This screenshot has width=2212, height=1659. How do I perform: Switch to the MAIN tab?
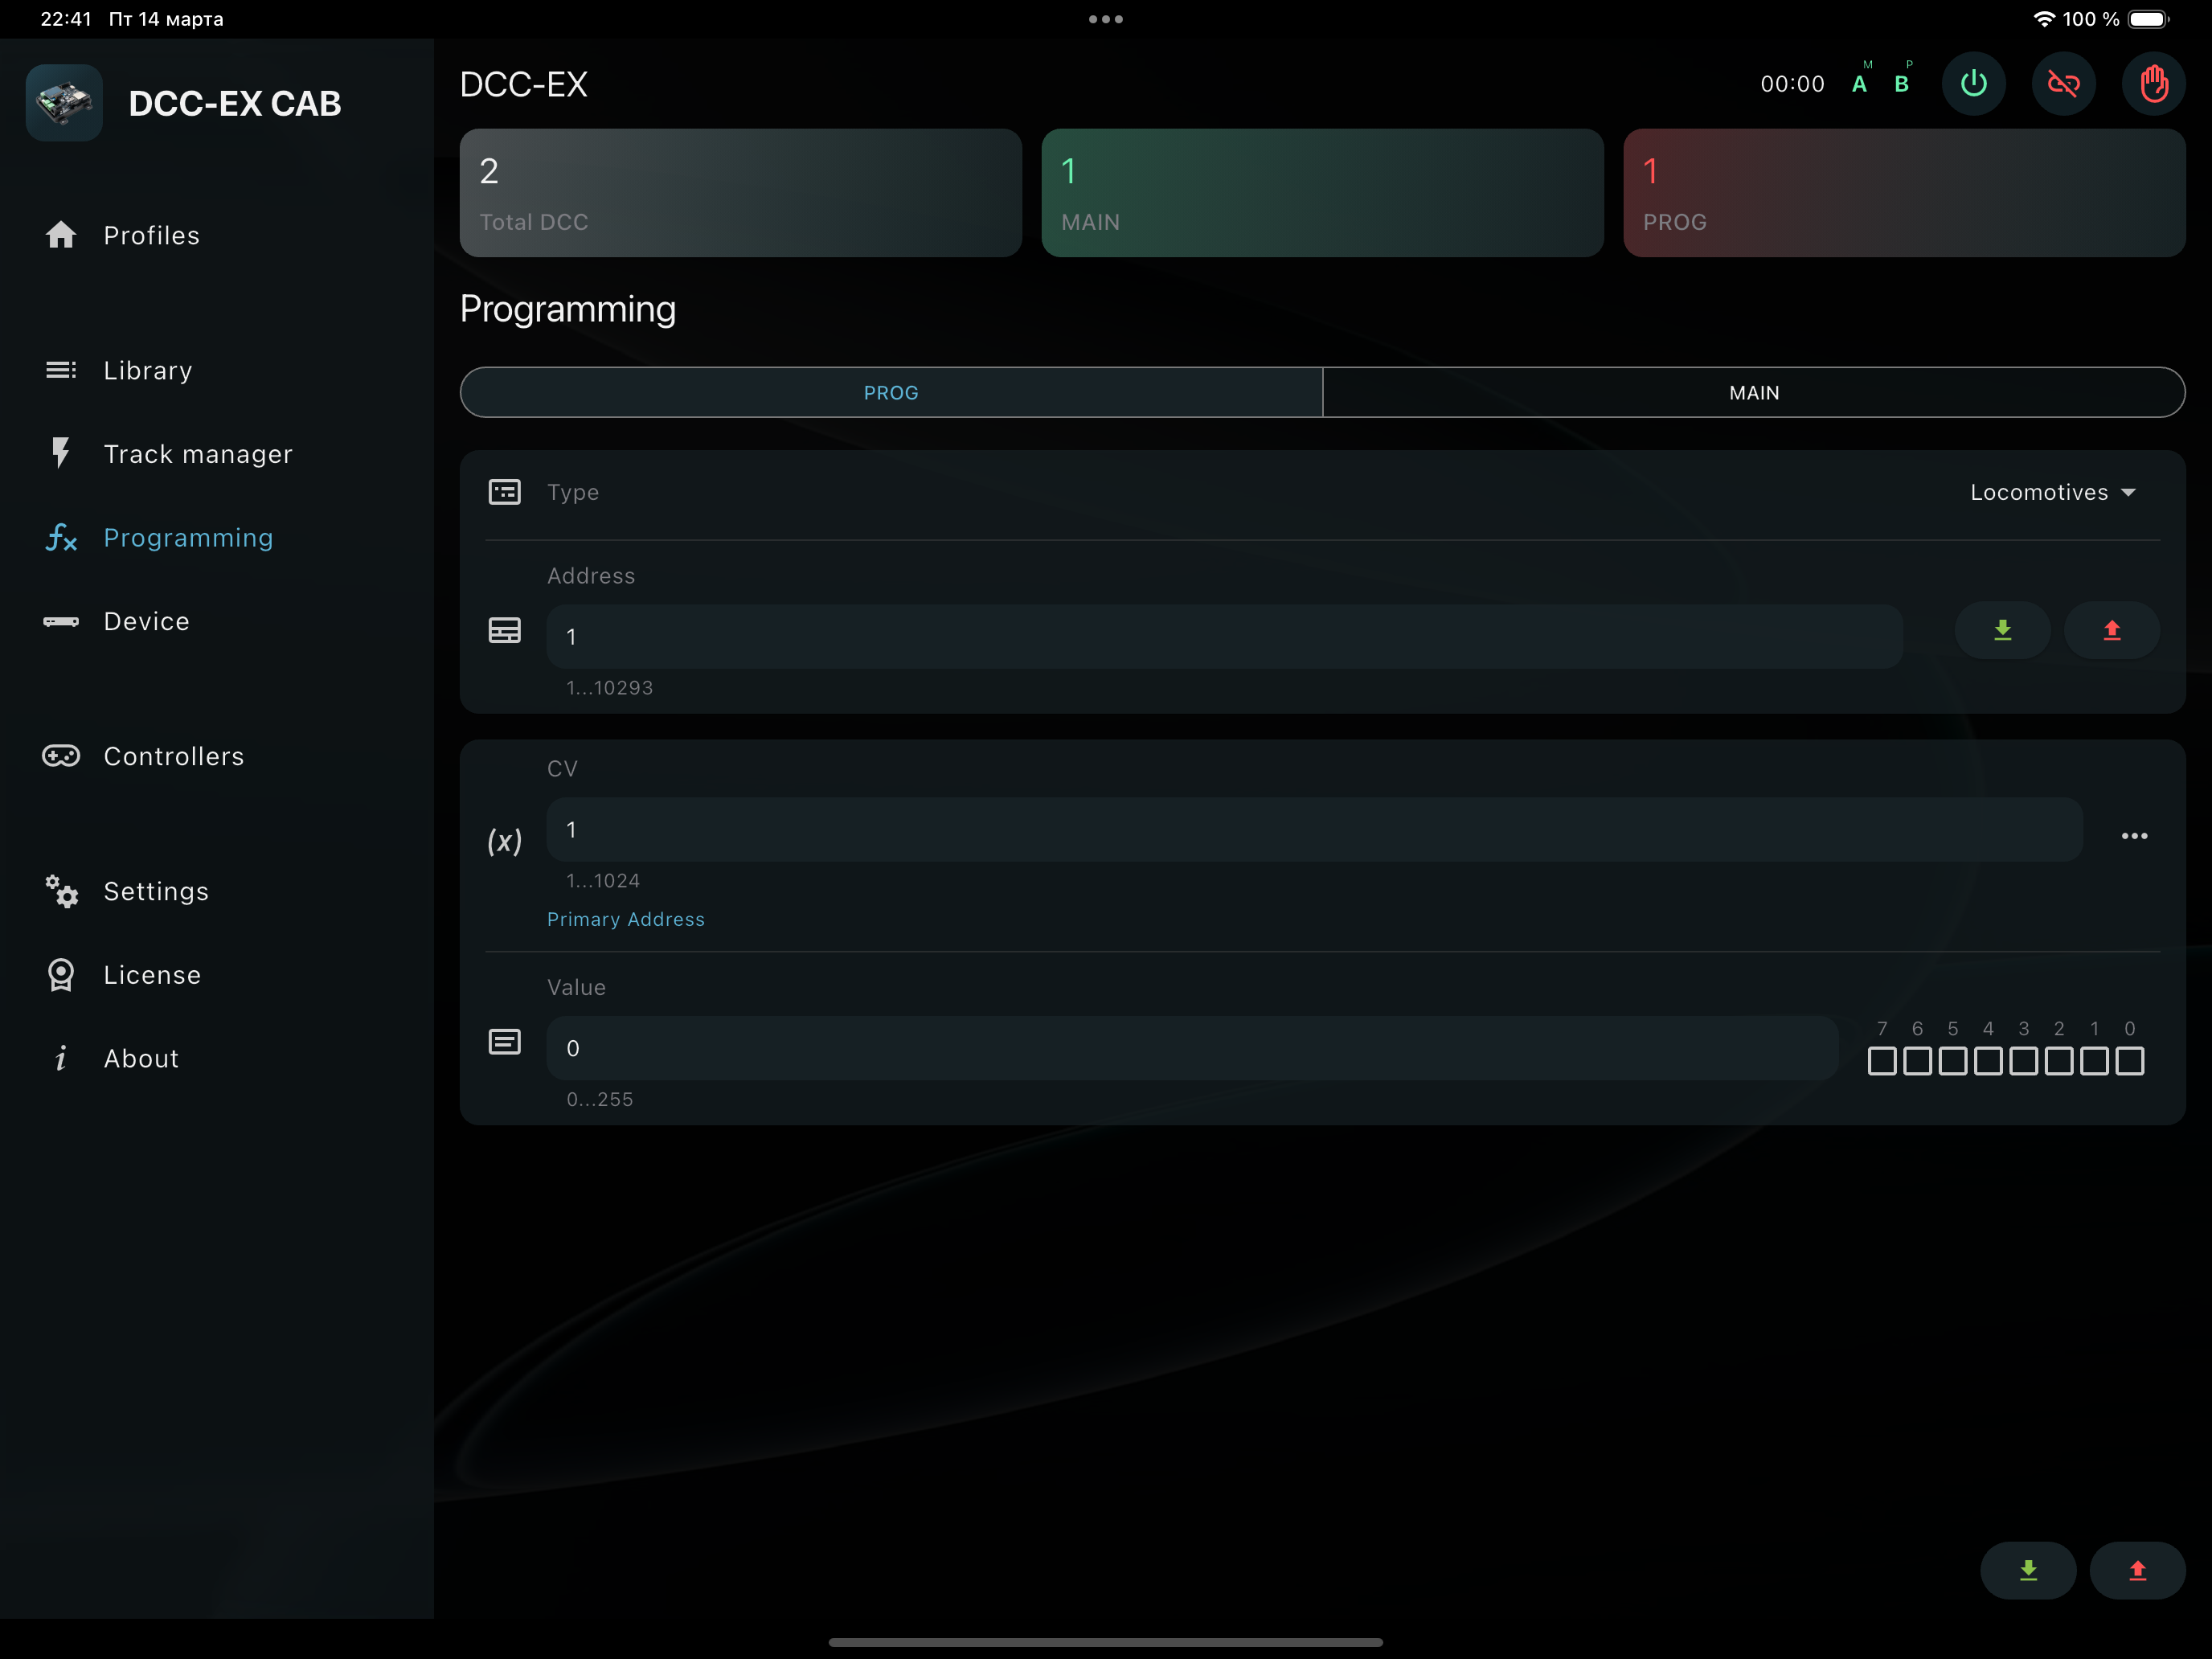(1754, 392)
